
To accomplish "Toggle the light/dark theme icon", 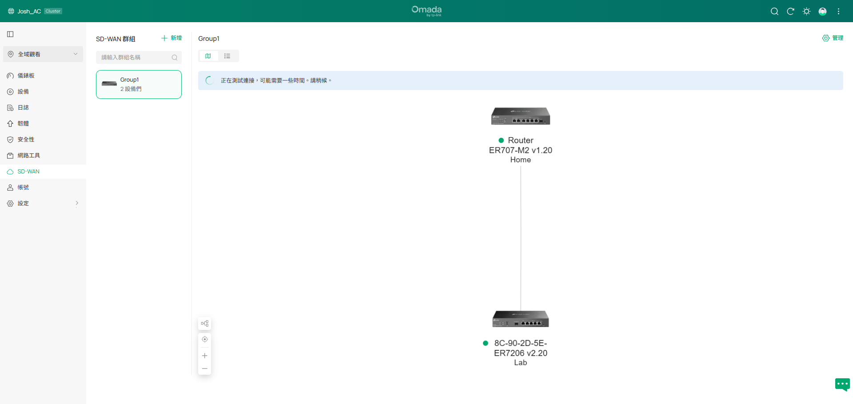I will [x=806, y=12].
